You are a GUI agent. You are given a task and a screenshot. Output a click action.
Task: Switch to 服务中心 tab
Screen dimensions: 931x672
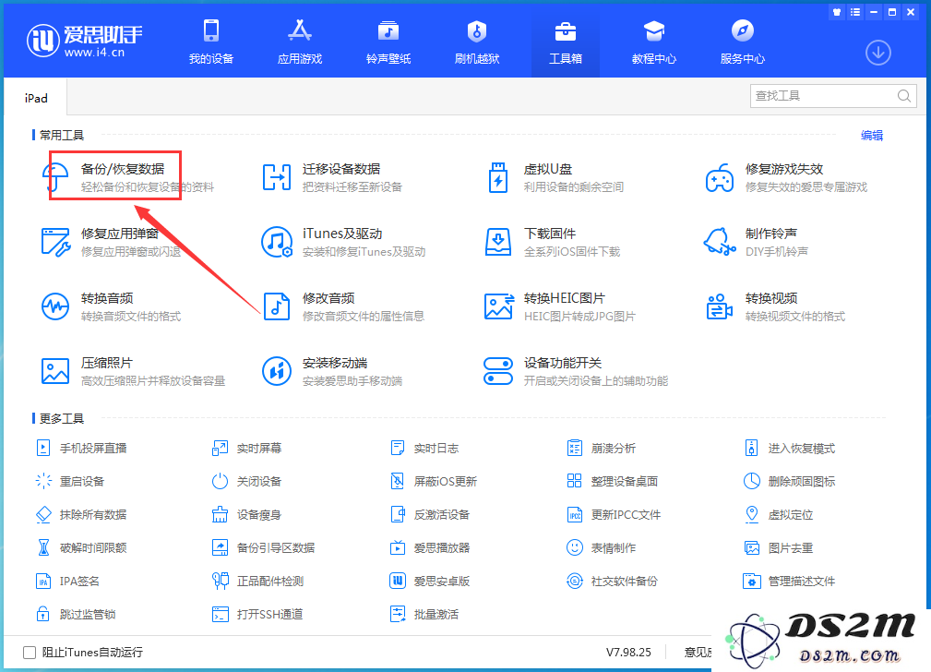742,41
